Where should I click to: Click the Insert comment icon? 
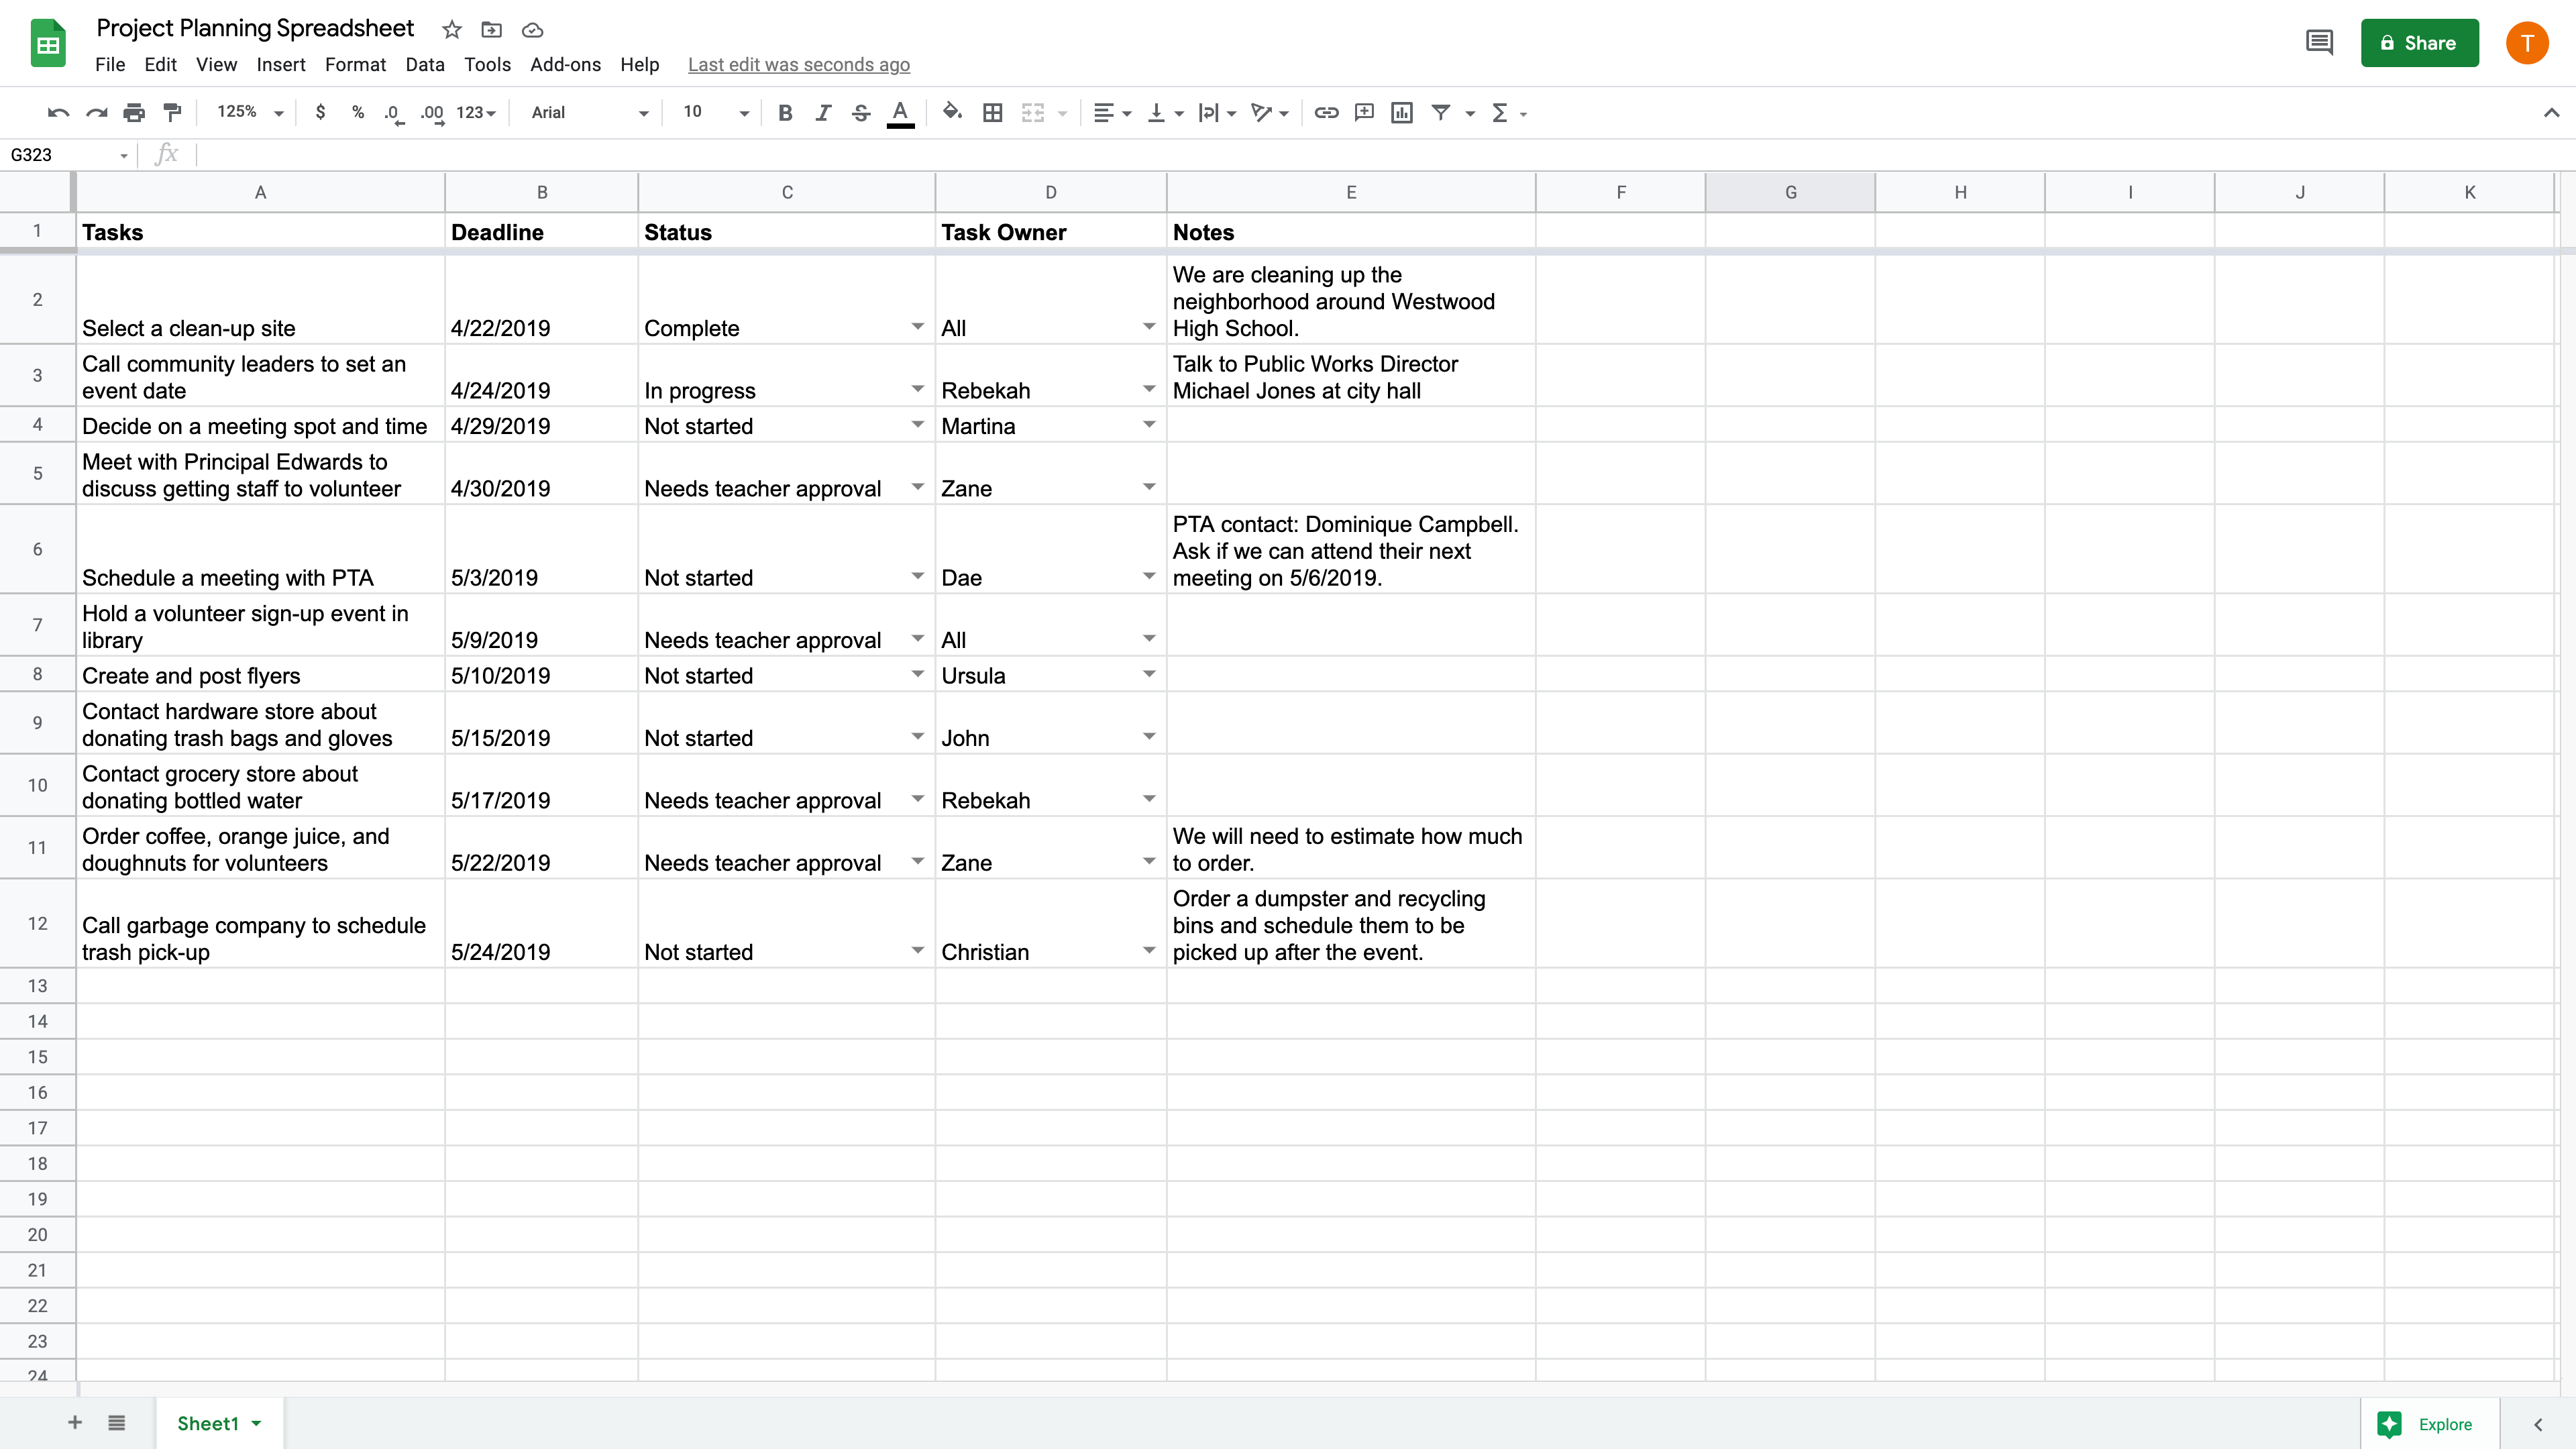pyautogui.click(x=1363, y=112)
